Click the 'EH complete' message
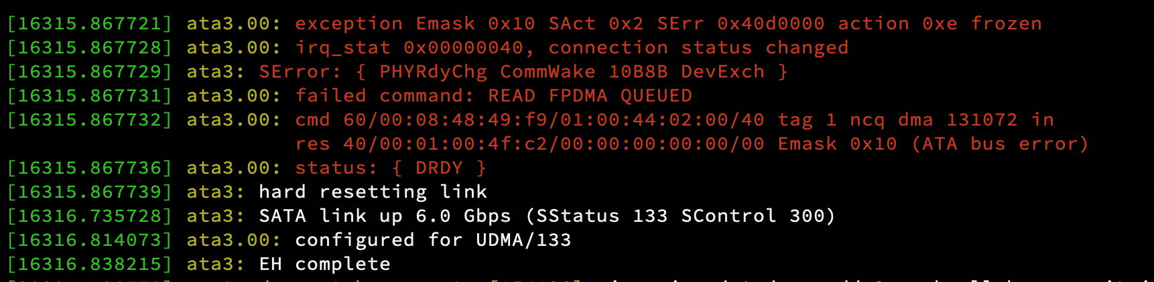The image size is (1154, 282). pyautogui.click(x=324, y=265)
